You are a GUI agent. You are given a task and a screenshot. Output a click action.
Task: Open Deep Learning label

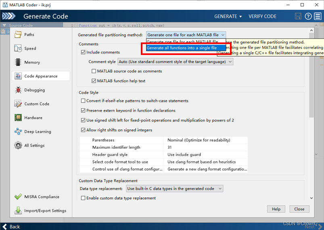point(38,132)
